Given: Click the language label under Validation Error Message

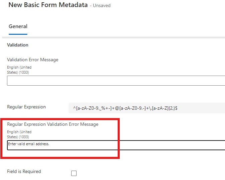Looking at the screenshot, I should (x=19, y=70).
